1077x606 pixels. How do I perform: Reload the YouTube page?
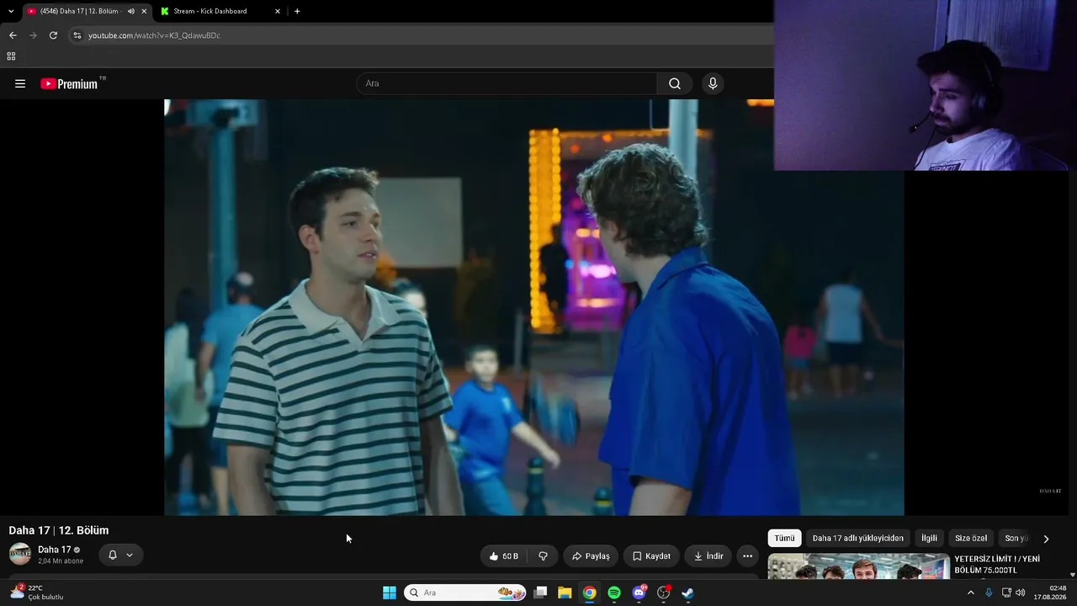point(53,35)
